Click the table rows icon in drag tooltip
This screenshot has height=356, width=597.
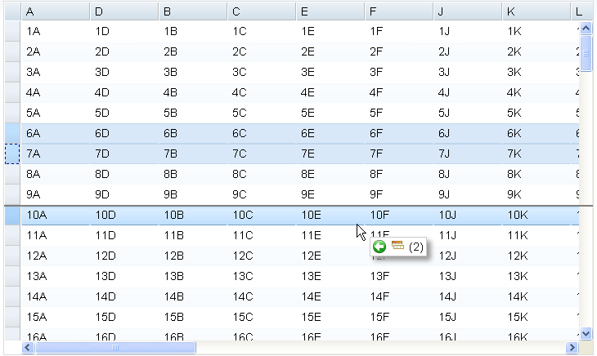tap(397, 246)
